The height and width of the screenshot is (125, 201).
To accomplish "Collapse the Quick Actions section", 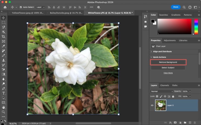I will (x=151, y=57).
